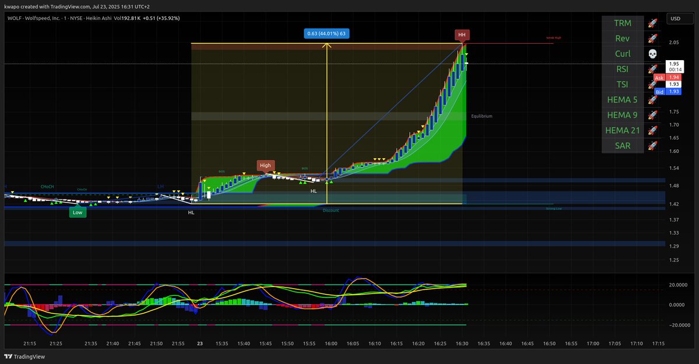Click the 1.75 price axis value
This screenshot has width=699, height=364.
click(673, 112)
